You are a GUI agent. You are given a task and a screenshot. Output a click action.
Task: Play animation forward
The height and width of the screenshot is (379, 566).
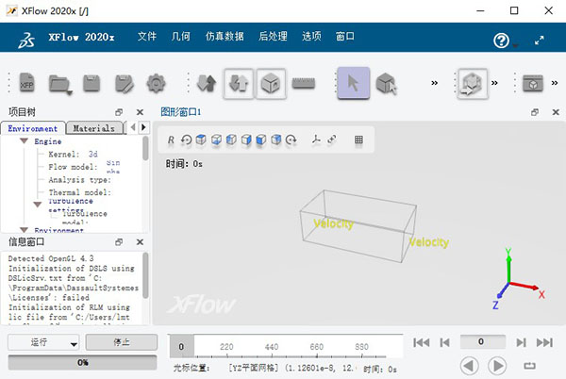pos(497,366)
